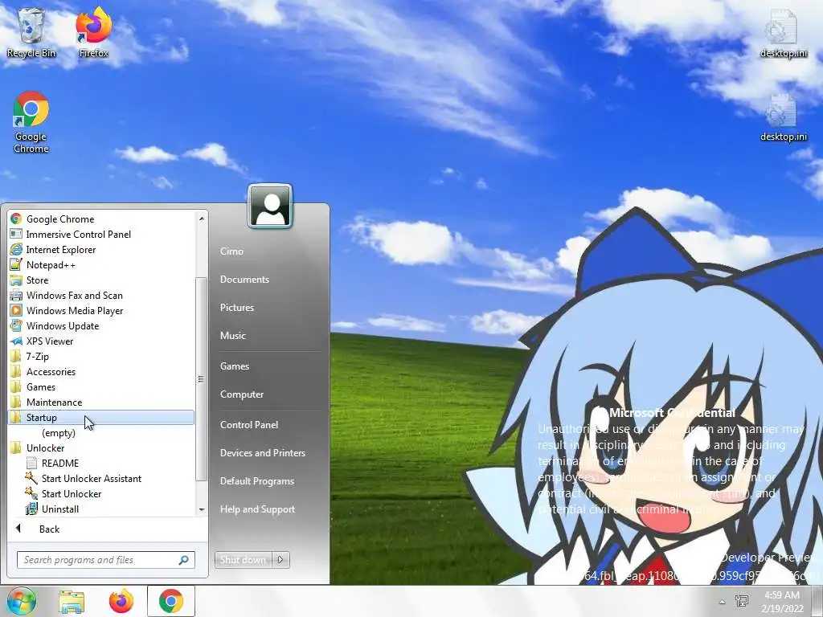Open Immersive Control Panel in the programs list

click(101, 234)
